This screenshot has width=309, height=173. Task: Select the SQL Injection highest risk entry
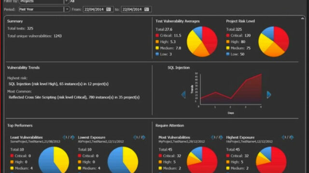[x=58, y=84]
